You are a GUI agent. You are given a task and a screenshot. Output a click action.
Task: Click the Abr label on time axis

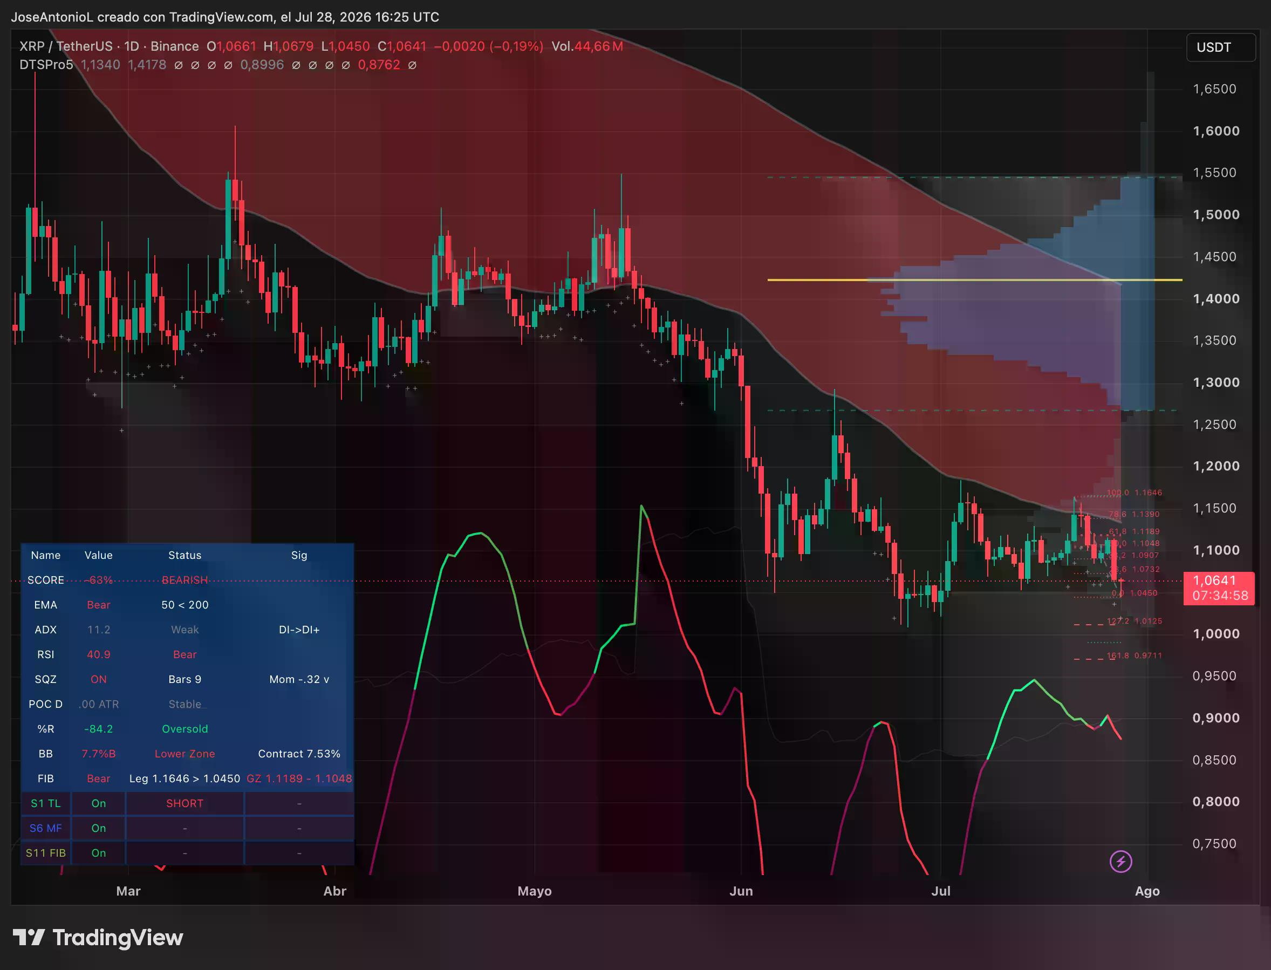[x=335, y=891]
